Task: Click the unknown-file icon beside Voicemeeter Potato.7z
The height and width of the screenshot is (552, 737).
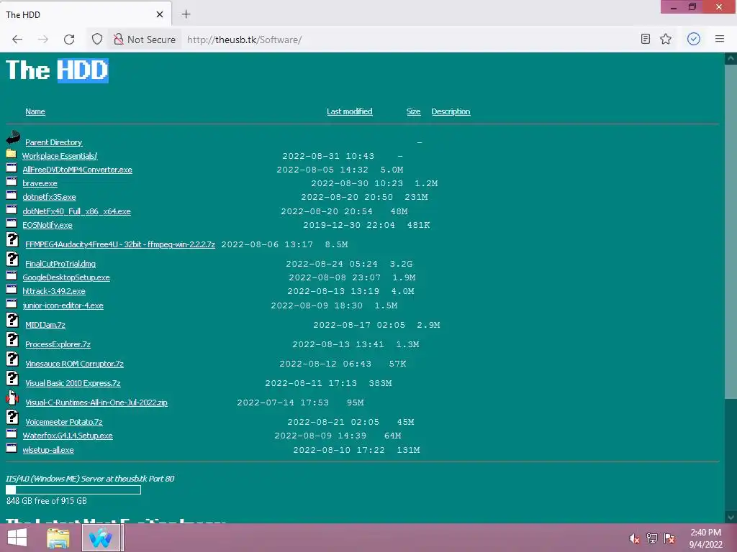Action: [x=13, y=418]
